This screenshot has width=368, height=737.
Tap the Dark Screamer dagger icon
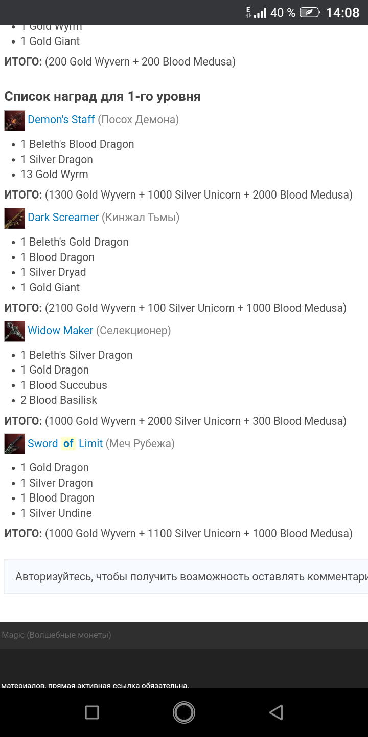coord(14,218)
